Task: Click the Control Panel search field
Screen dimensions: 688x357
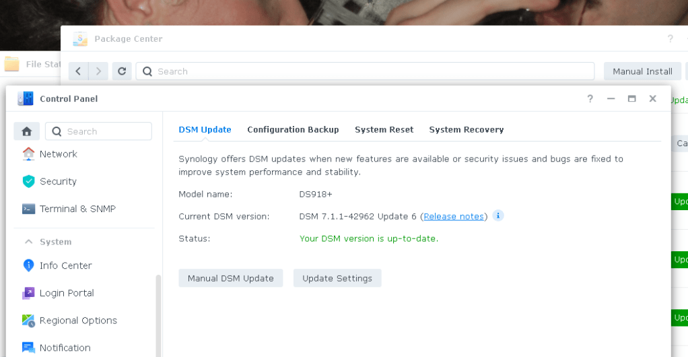Action: click(99, 131)
